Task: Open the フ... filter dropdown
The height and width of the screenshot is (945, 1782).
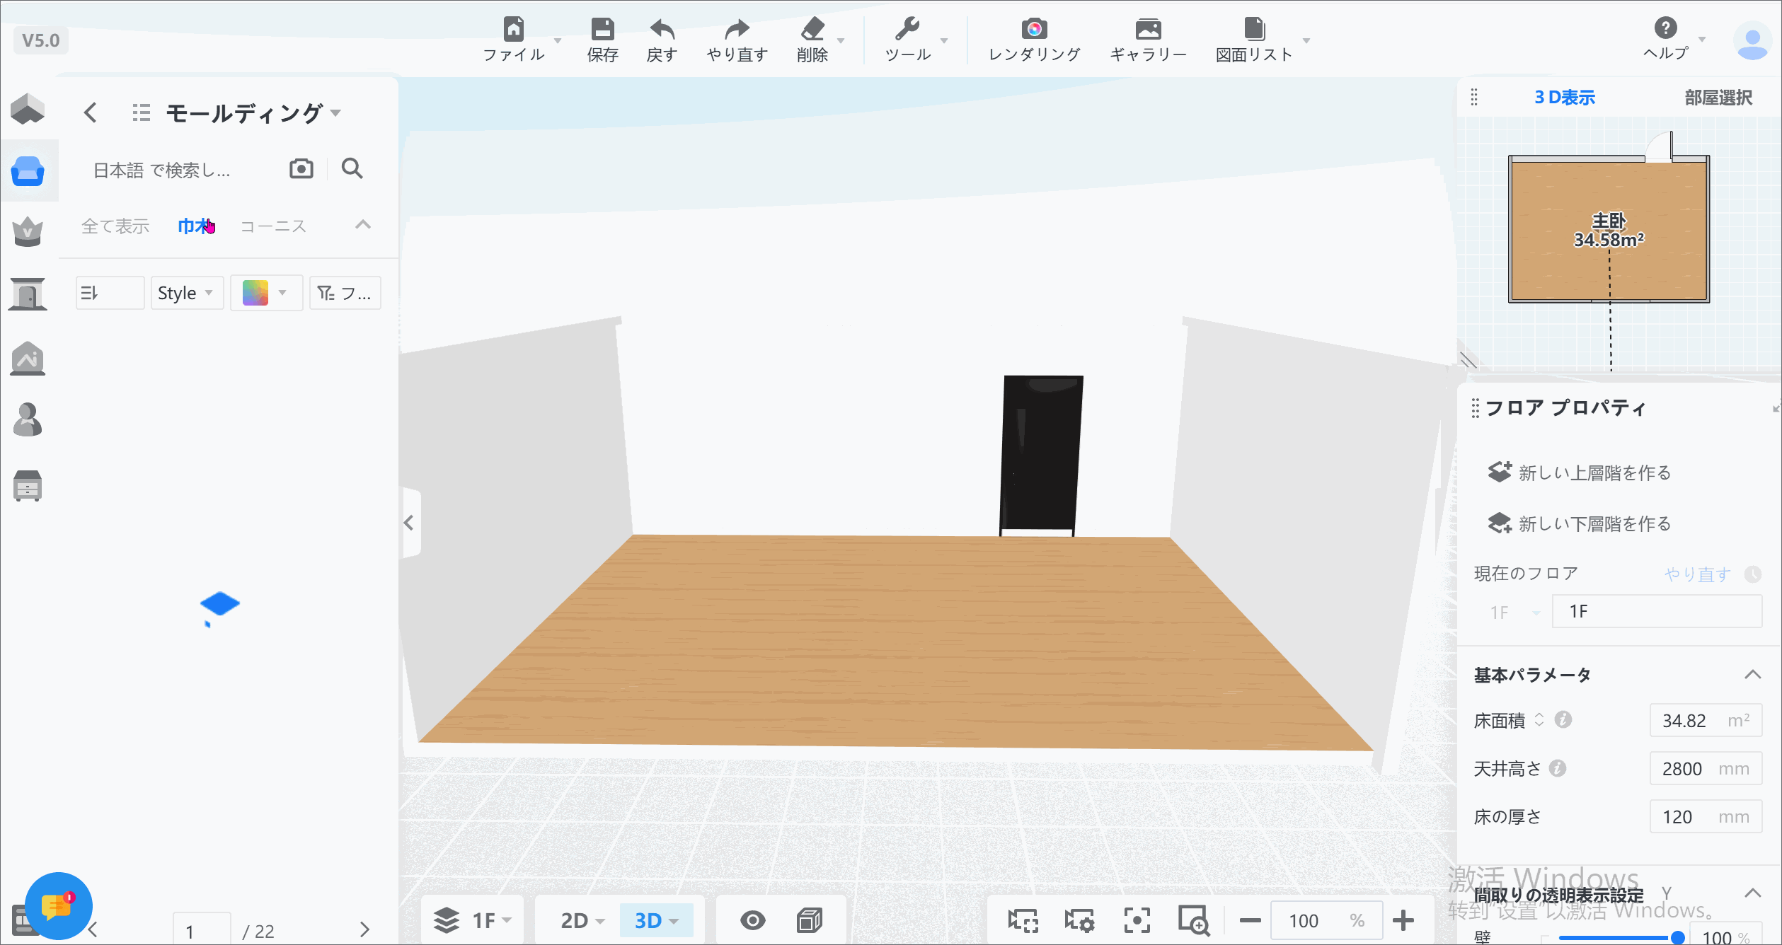Action: pos(345,293)
